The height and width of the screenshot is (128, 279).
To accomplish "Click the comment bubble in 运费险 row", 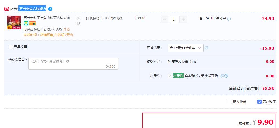I will [x=222, y=76].
